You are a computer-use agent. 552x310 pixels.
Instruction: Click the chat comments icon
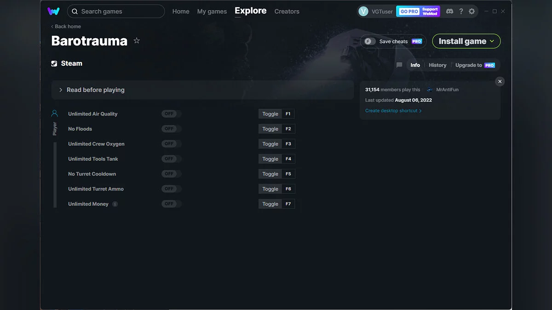click(399, 65)
